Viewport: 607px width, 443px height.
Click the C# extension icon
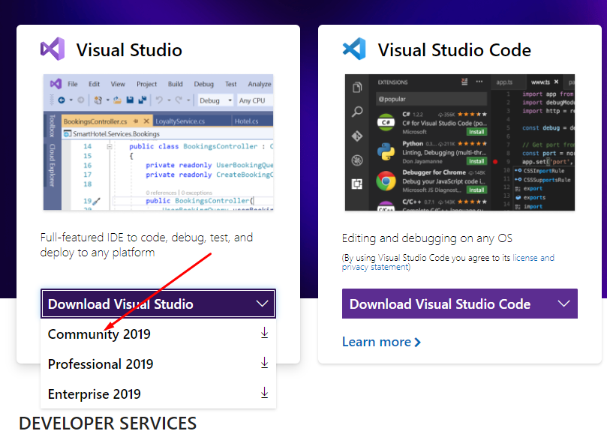(x=386, y=121)
